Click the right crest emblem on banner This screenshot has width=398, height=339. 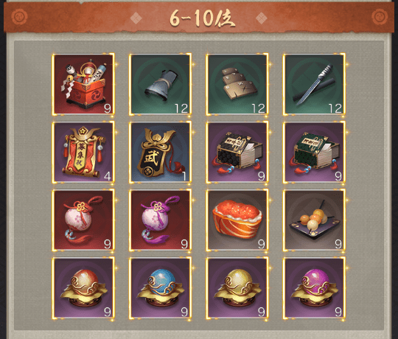(380, 17)
